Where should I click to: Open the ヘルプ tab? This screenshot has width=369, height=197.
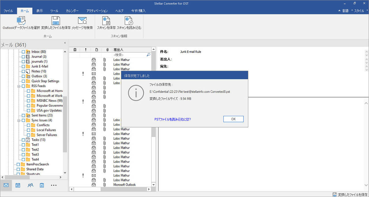coord(119,11)
